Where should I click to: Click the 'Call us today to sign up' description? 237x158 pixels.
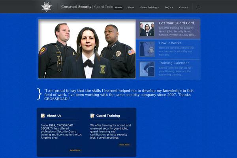pyautogui.click(x=175, y=71)
